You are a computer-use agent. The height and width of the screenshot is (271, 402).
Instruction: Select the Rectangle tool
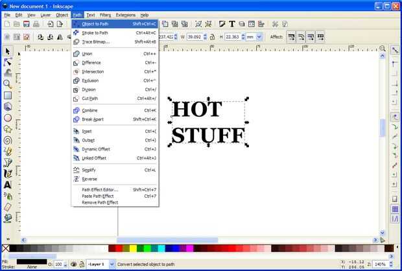click(8, 95)
